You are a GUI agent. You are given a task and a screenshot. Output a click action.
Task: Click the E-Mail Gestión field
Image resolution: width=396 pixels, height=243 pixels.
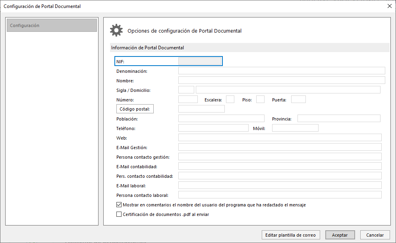[280, 147]
